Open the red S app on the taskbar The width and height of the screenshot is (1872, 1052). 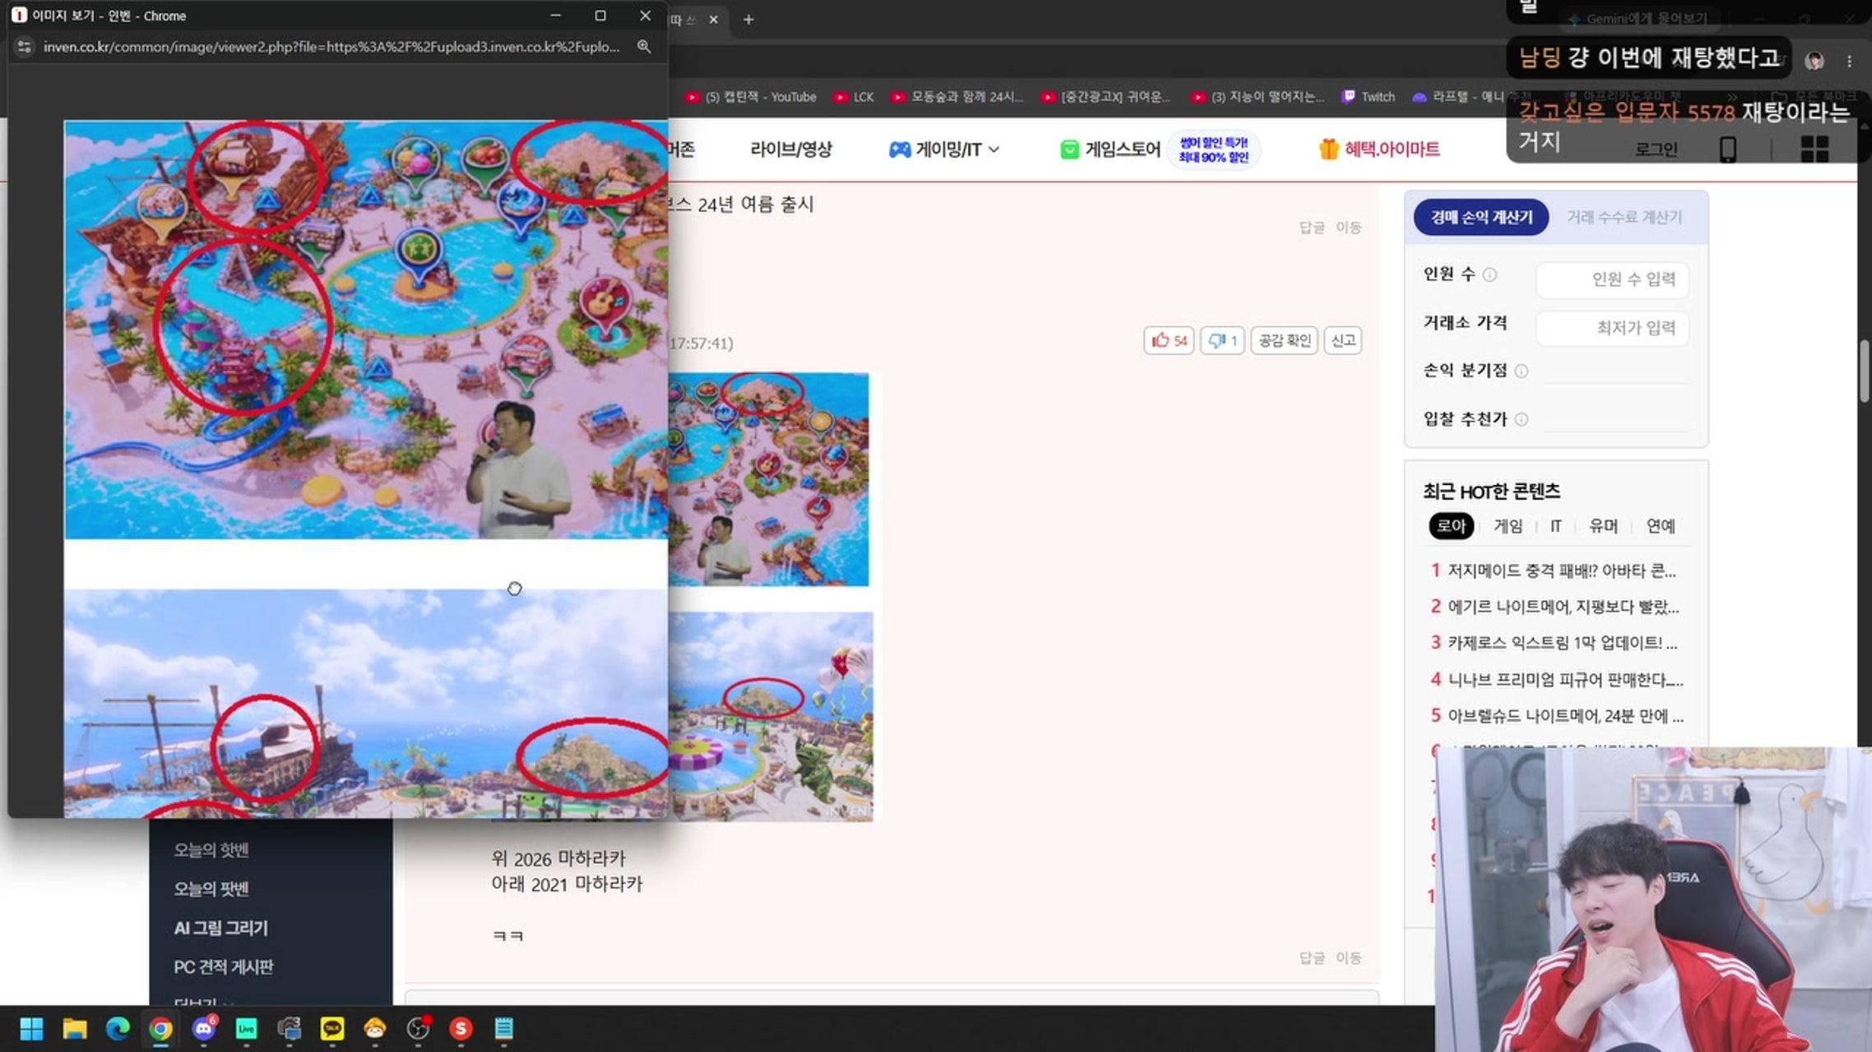pyautogui.click(x=461, y=1028)
